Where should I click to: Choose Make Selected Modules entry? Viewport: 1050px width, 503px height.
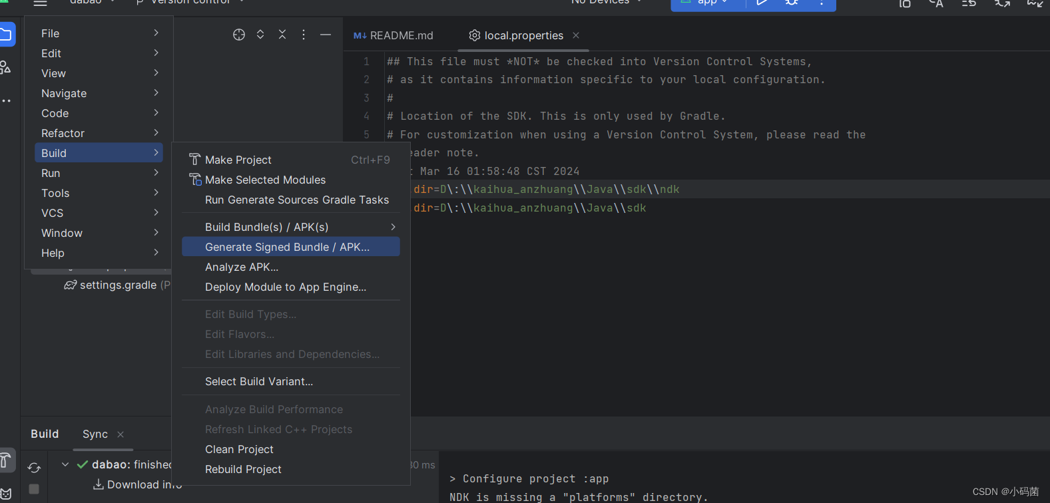pyautogui.click(x=291, y=180)
